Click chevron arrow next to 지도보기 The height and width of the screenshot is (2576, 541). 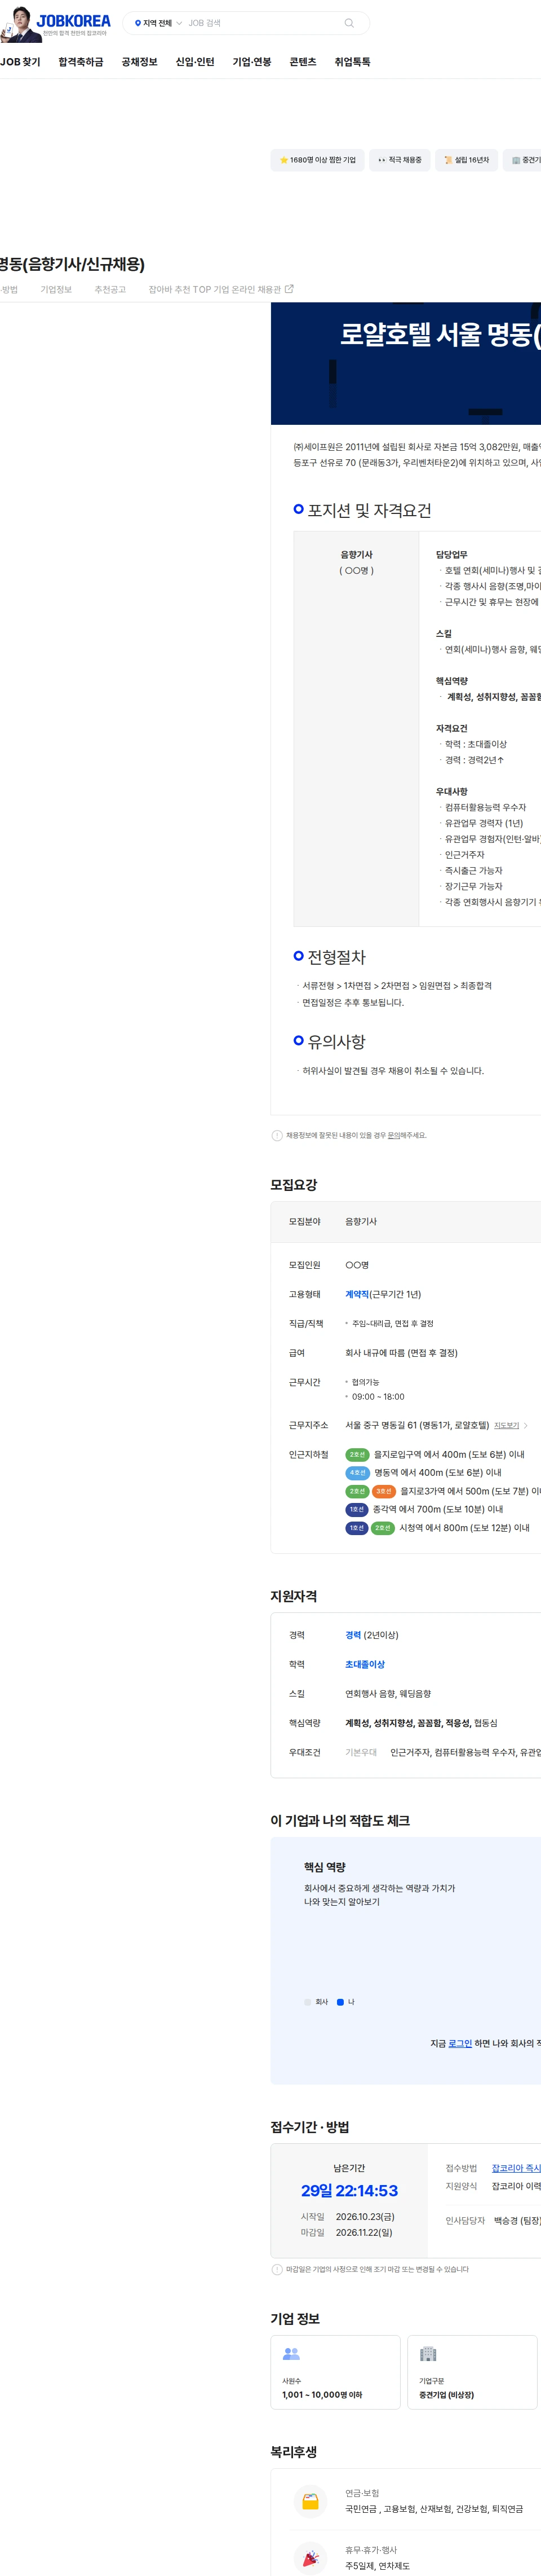click(x=526, y=1426)
